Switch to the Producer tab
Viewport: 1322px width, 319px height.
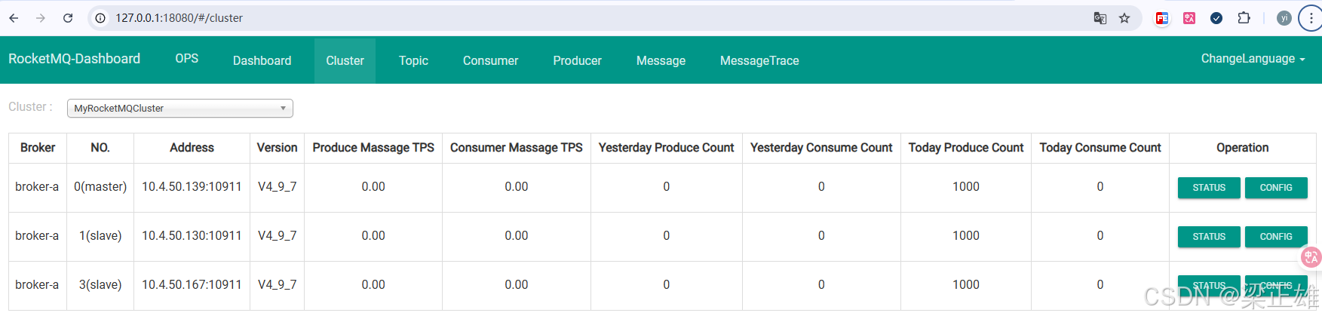point(577,60)
